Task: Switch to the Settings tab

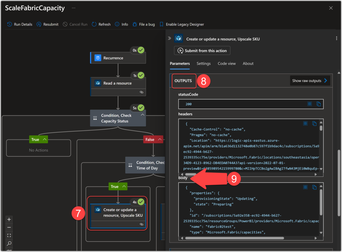Action: 203,64
